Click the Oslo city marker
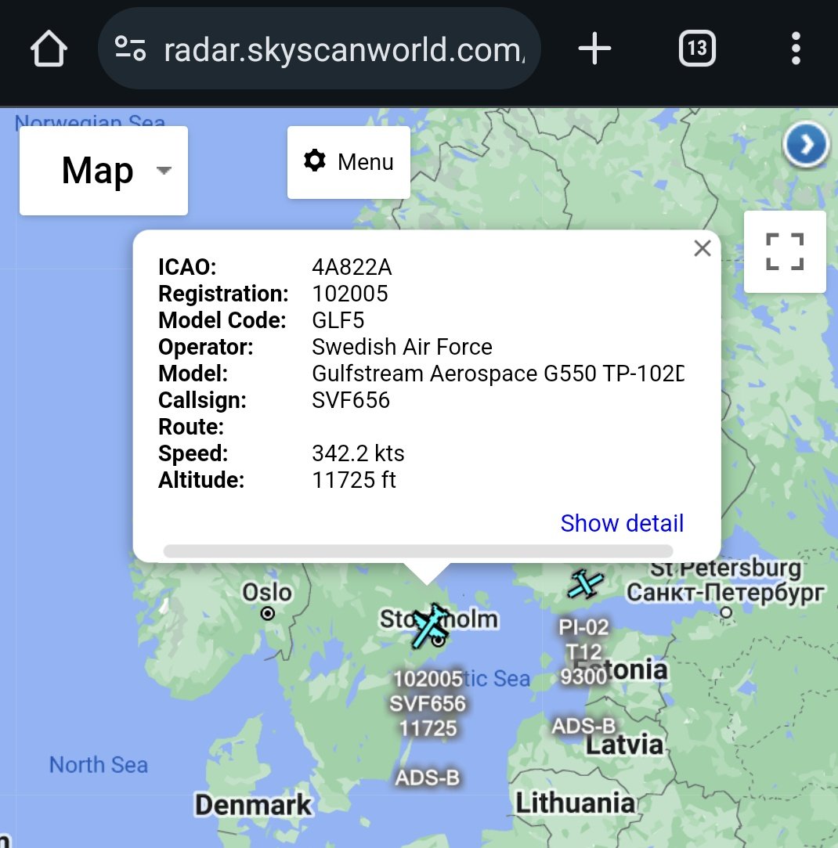Screen dimensions: 838x848 [267, 614]
